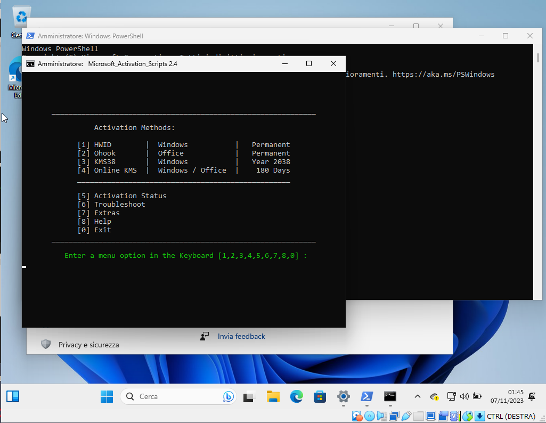Image resolution: width=546 pixels, height=423 pixels.
Task: Open the volume speaker tray icon
Action: pos(464,396)
